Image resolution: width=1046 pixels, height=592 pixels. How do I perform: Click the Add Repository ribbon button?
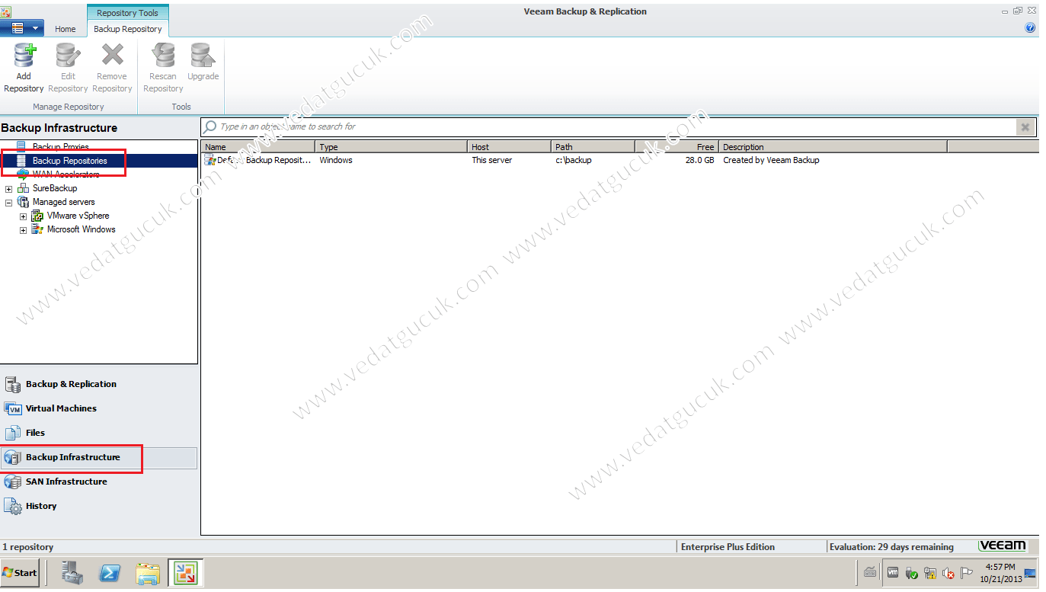(24, 69)
